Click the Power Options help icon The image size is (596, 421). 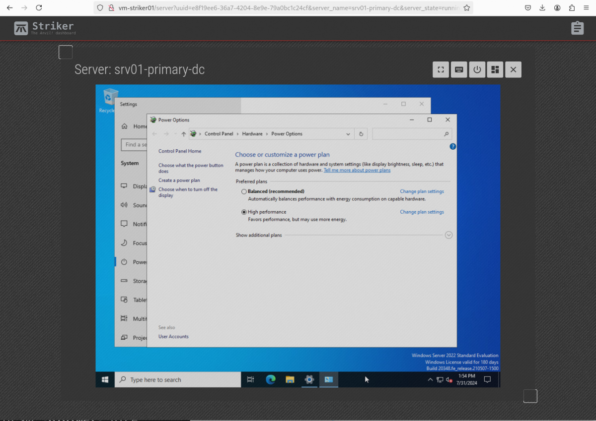(x=452, y=147)
